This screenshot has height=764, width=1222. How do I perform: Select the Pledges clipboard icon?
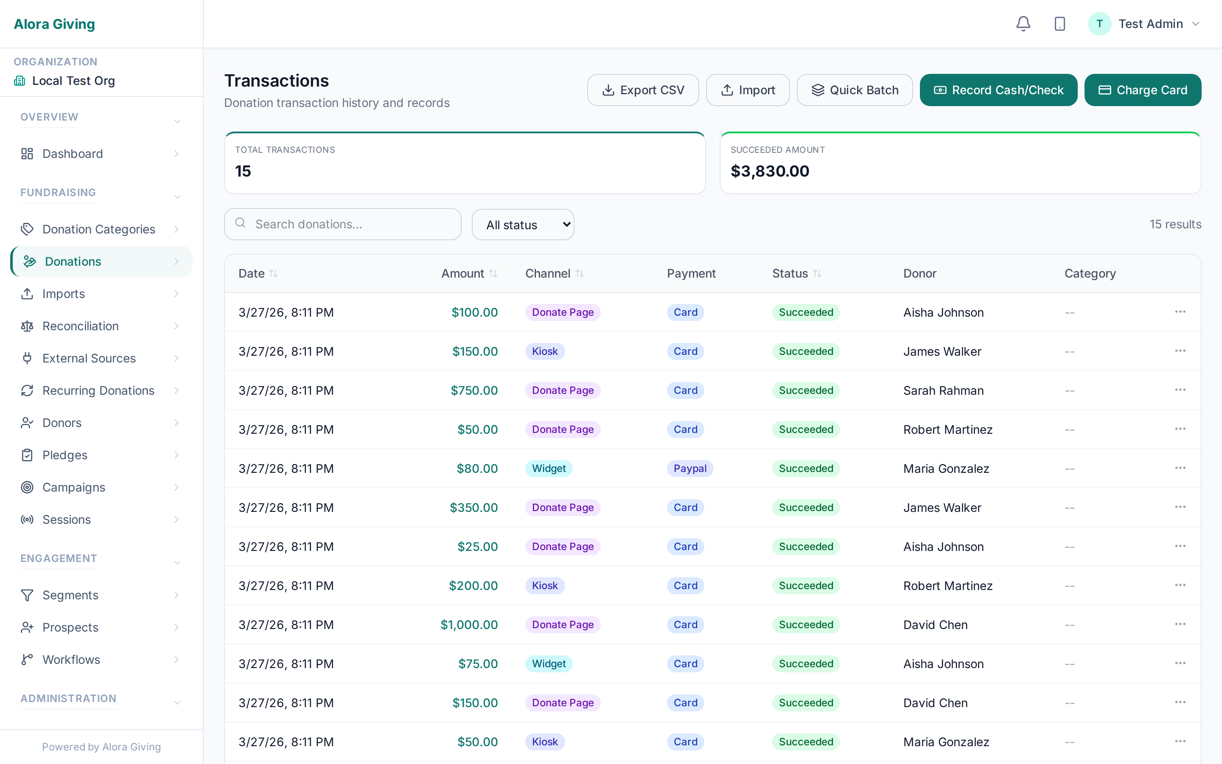tap(28, 455)
